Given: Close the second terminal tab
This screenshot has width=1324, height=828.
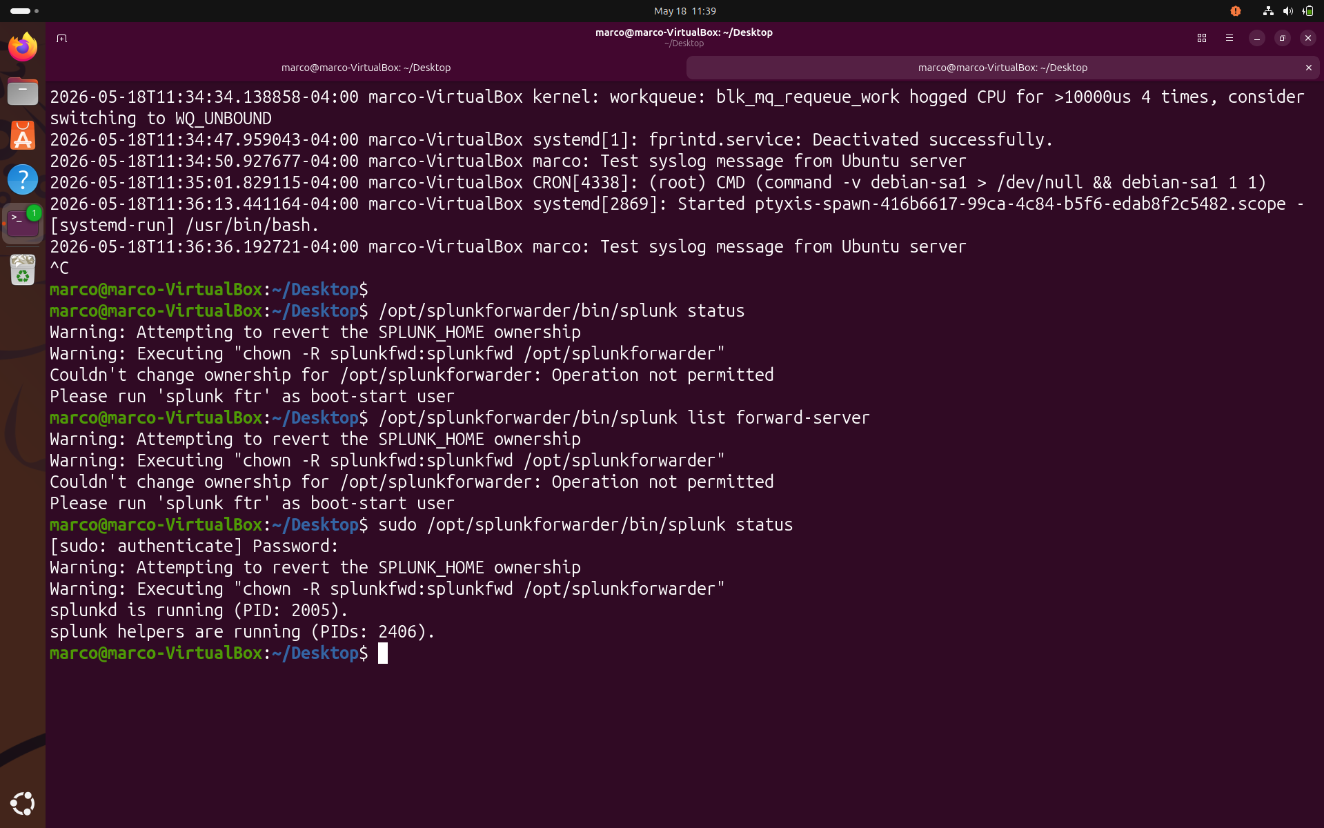Looking at the screenshot, I should pos(1309,68).
